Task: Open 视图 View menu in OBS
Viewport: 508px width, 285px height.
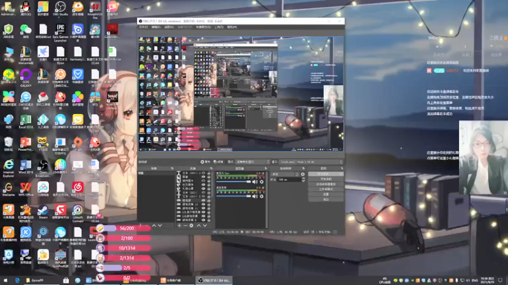Action: (169, 27)
